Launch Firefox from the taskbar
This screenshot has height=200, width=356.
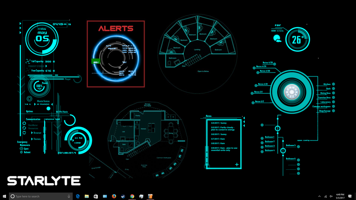tap(114, 196)
